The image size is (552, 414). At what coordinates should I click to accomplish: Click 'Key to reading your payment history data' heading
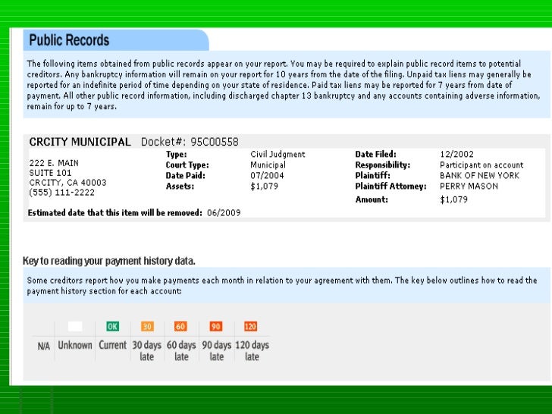[x=108, y=261]
